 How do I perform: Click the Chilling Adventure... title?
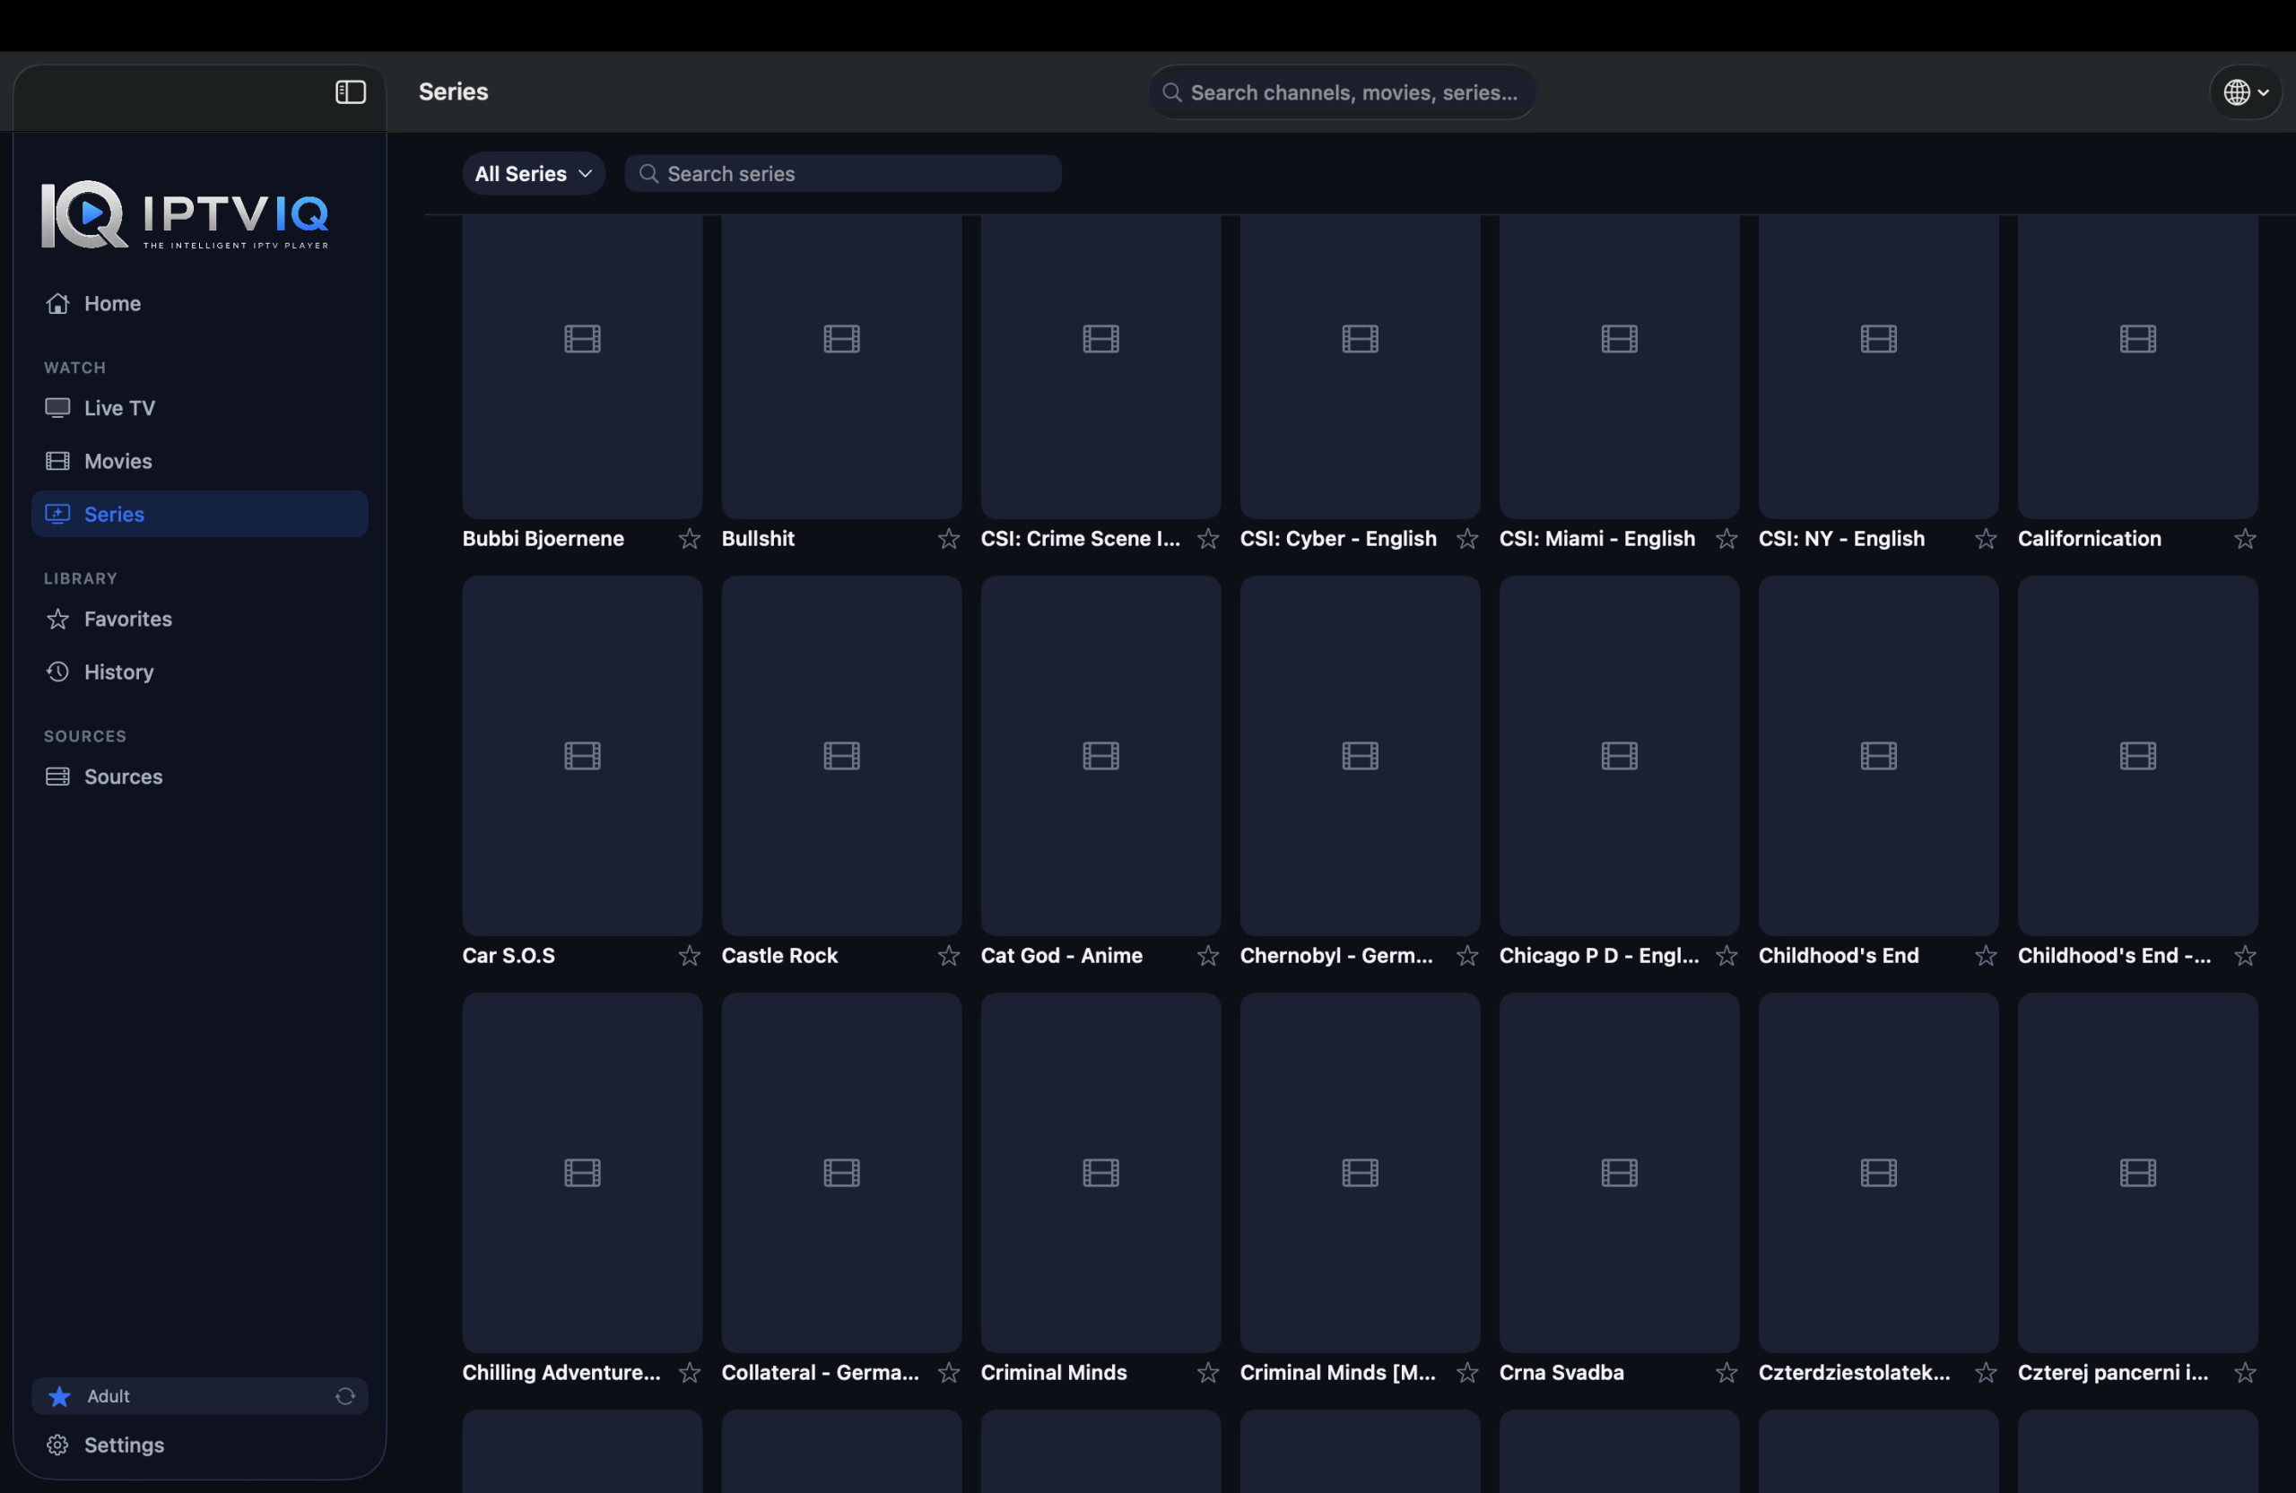[561, 1373]
